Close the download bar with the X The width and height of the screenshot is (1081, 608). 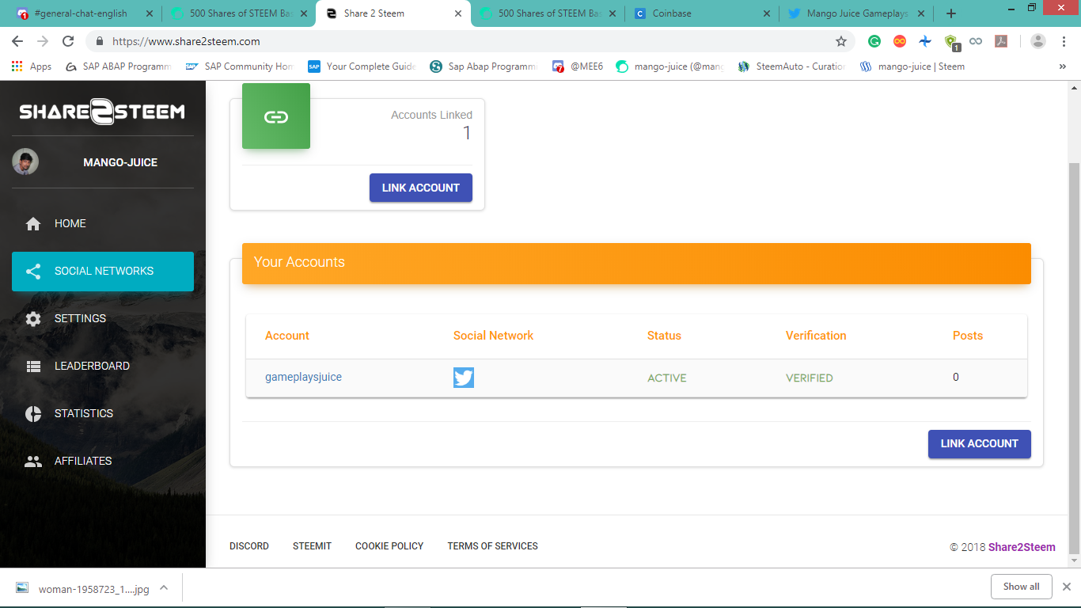pos(1066,587)
